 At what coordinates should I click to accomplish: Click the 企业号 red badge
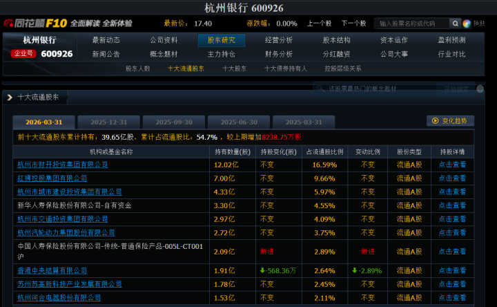23,53
